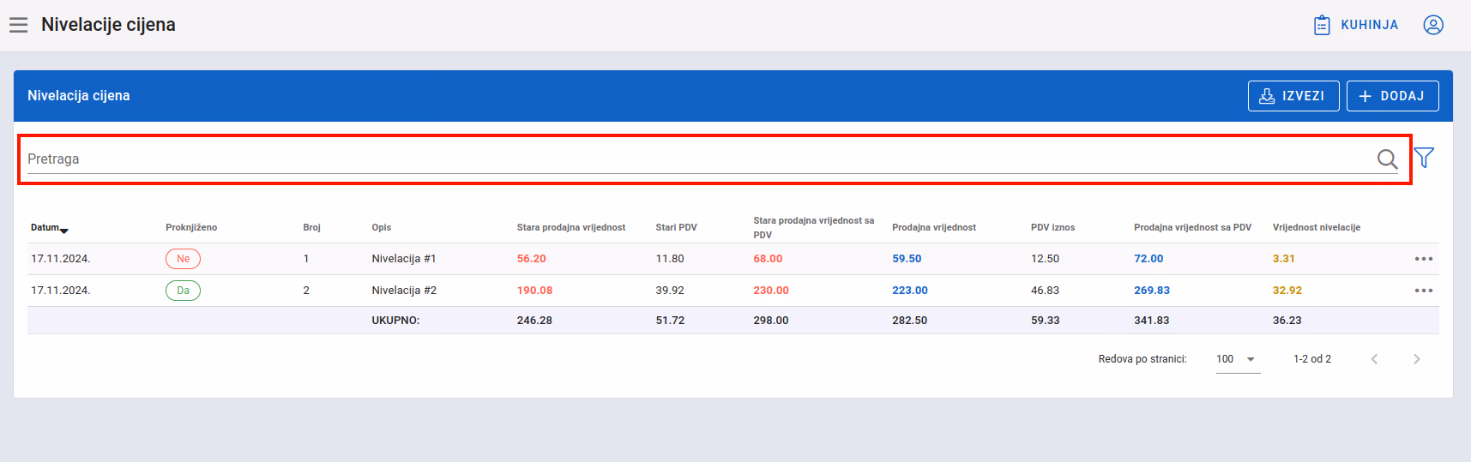This screenshot has width=1471, height=462.
Task: Click the 56.20 old sale value
Action: pos(531,259)
